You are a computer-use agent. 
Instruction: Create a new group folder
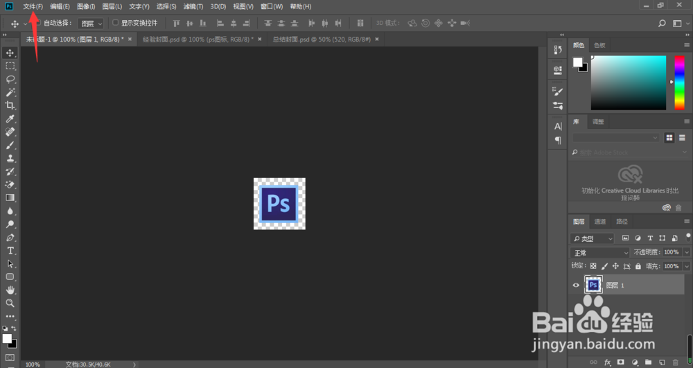click(648, 362)
